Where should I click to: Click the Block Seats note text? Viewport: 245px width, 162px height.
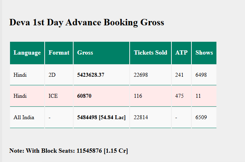pos(69,151)
